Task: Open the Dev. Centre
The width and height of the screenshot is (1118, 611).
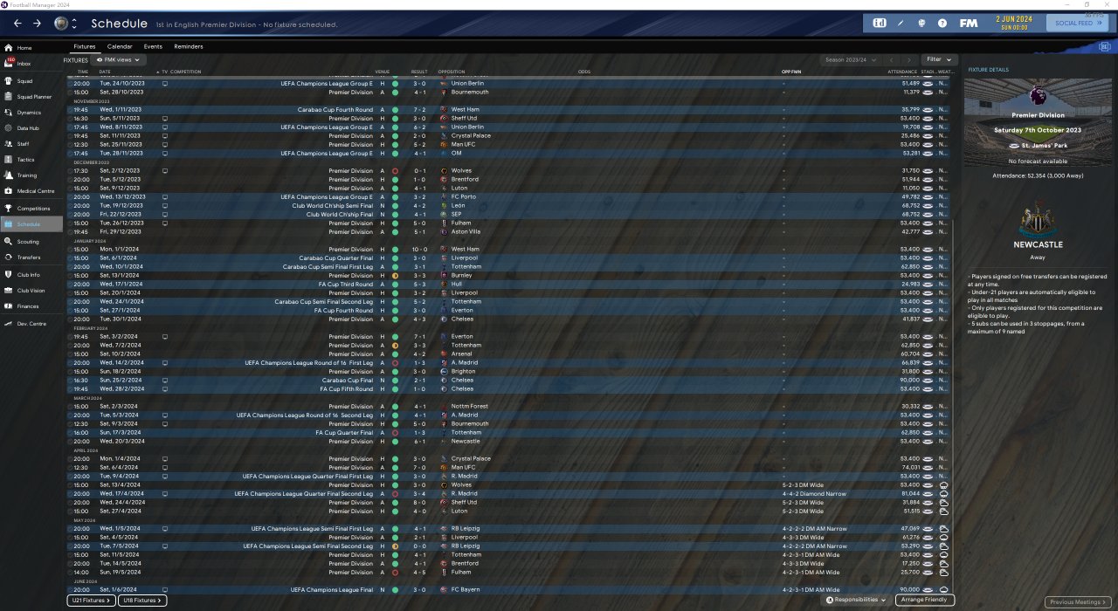Action: 30,324
